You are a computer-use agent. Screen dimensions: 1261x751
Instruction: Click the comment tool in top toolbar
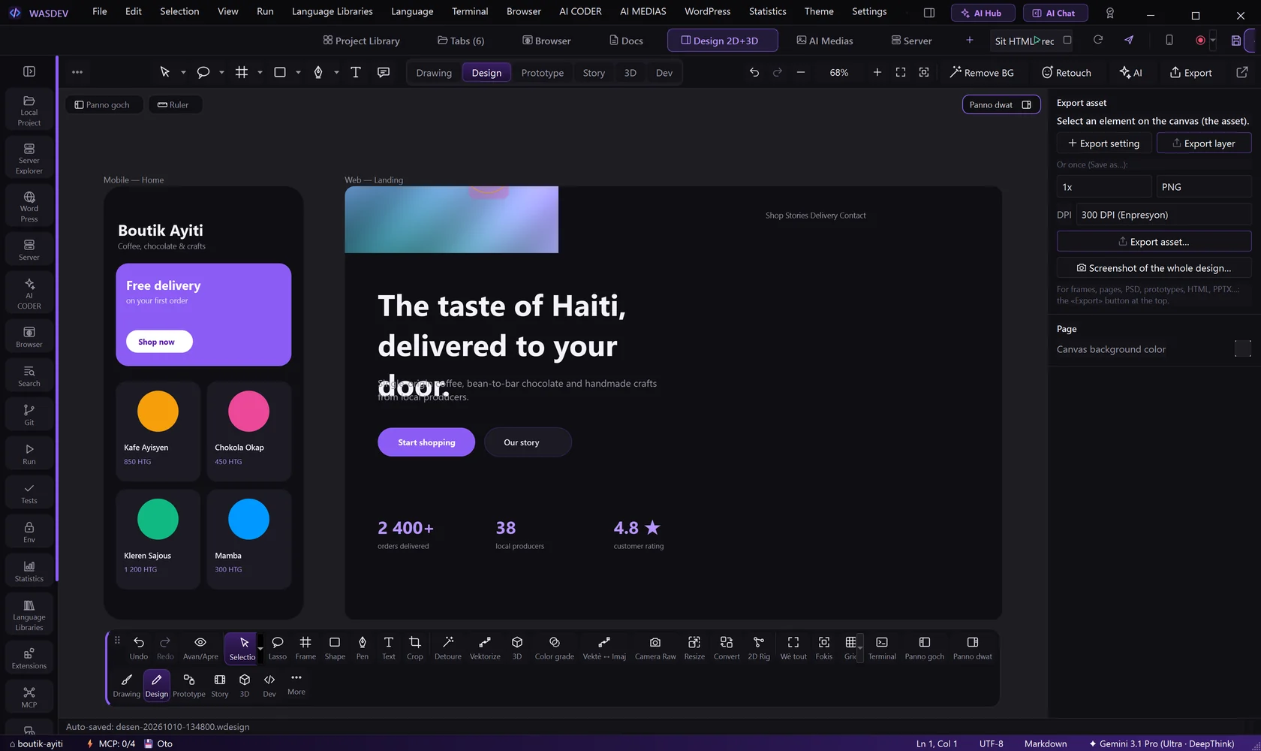point(384,72)
